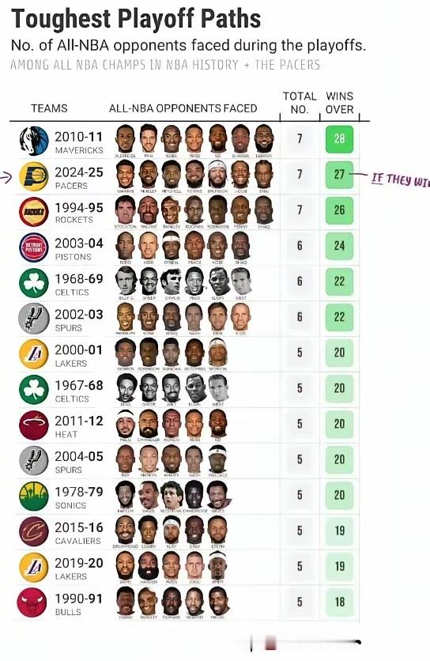Click the green 28 wins-over box

(339, 138)
